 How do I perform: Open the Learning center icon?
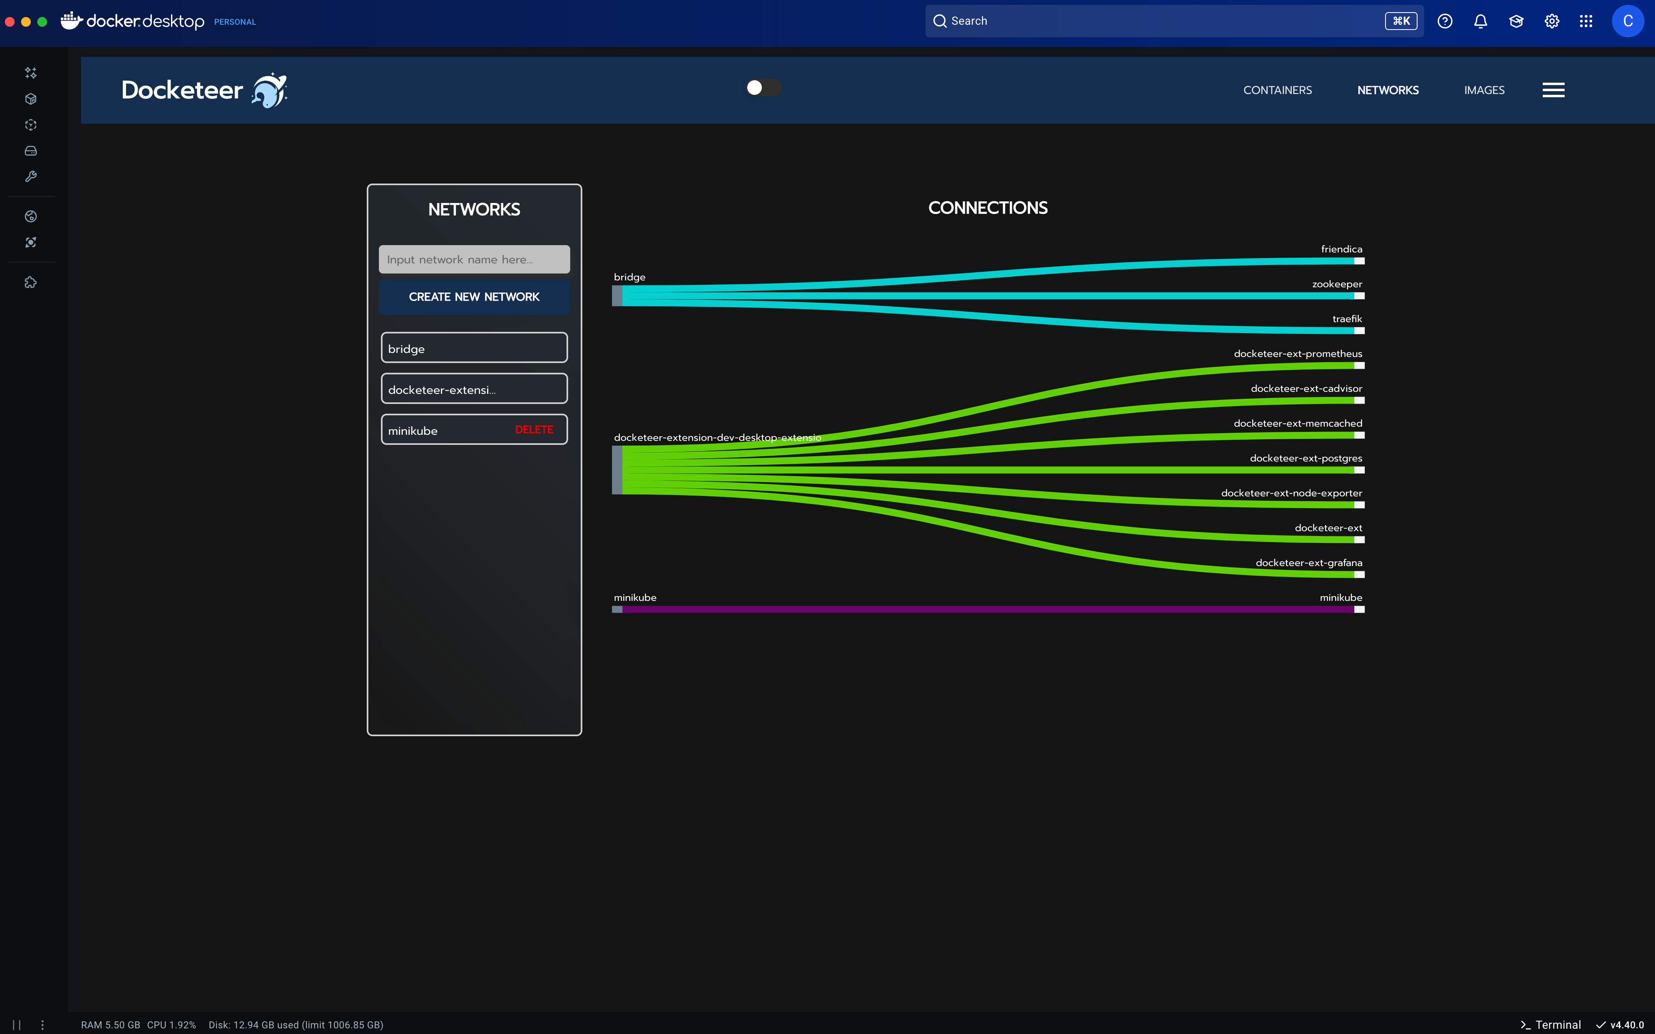point(1516,21)
